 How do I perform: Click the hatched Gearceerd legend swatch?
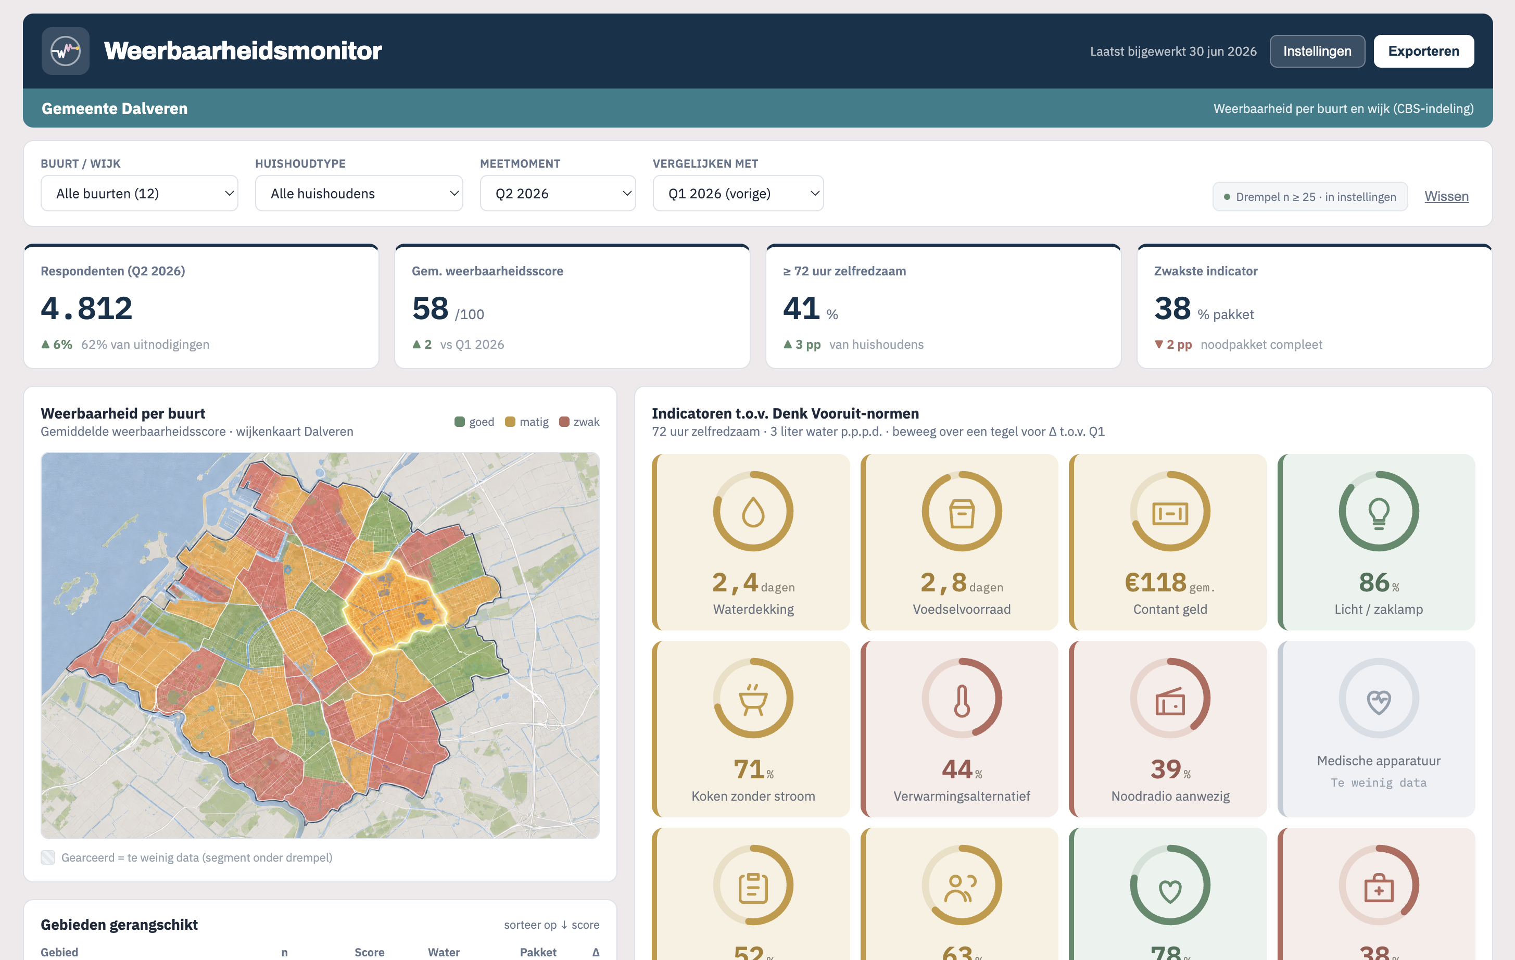(48, 857)
